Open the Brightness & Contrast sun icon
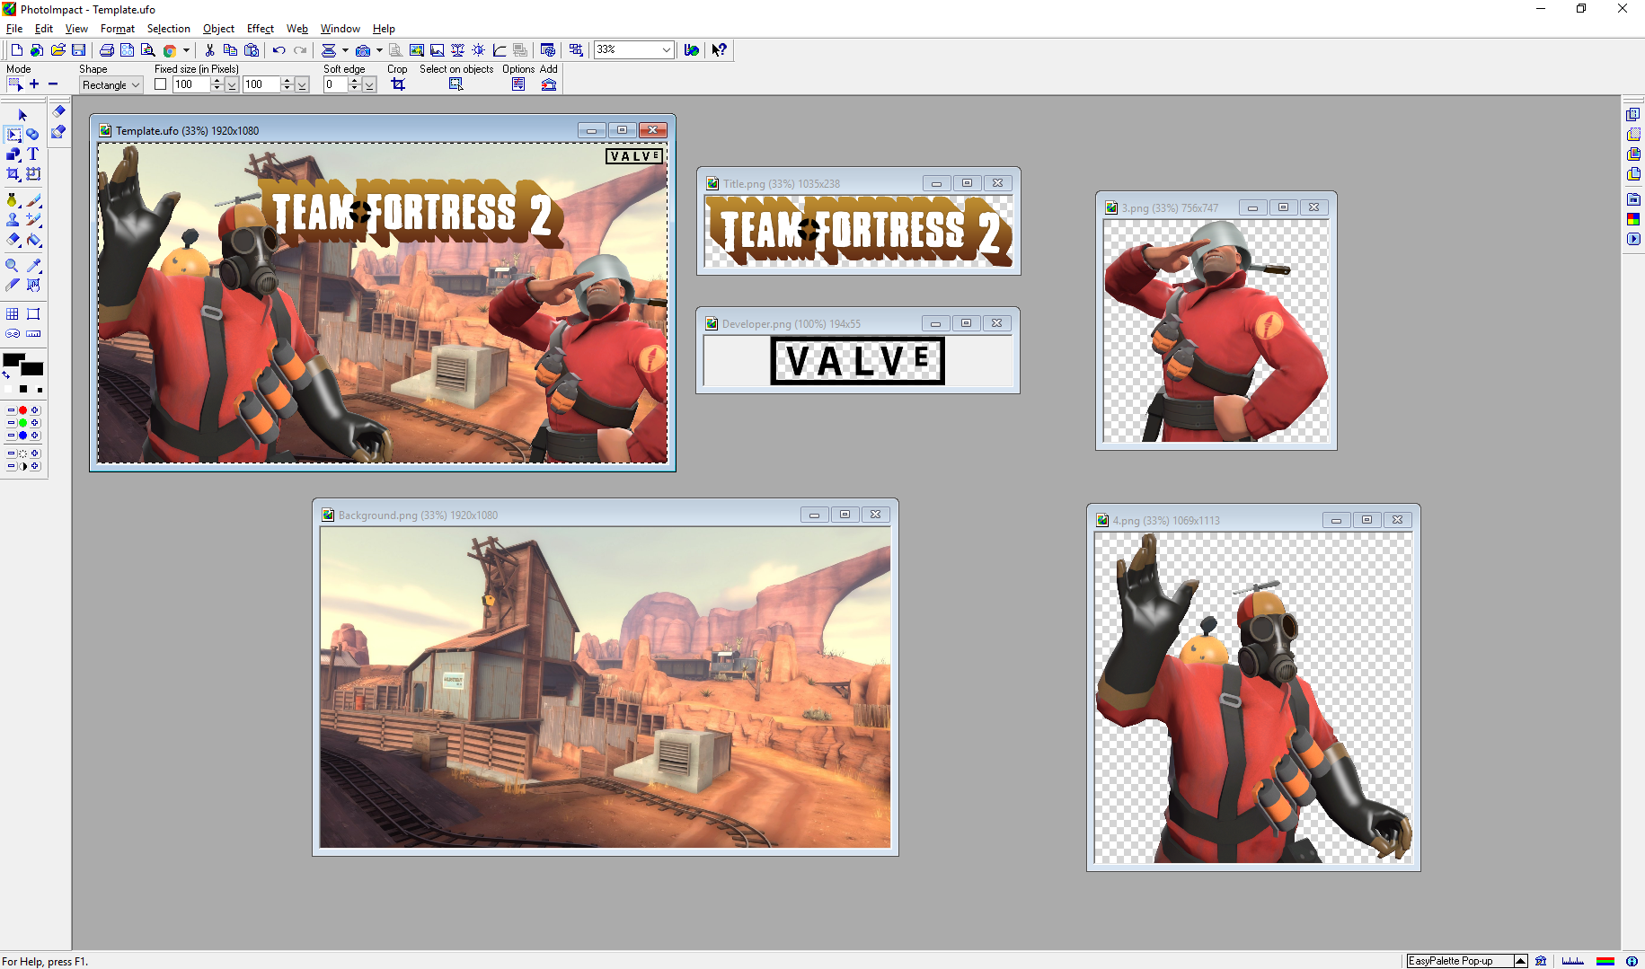Screen dimensions: 1645x969 478,50
